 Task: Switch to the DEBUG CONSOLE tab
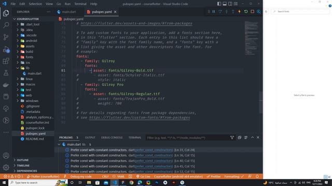tap(112, 137)
